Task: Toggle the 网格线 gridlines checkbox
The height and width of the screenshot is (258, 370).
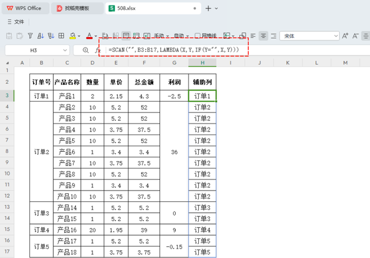Action: [x=197, y=36]
